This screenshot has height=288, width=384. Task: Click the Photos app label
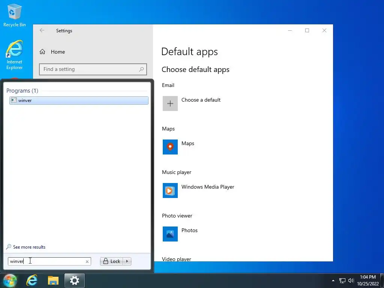[x=189, y=231]
